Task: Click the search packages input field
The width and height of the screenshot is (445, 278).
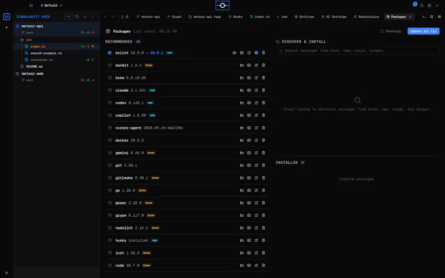Action: (x=358, y=51)
